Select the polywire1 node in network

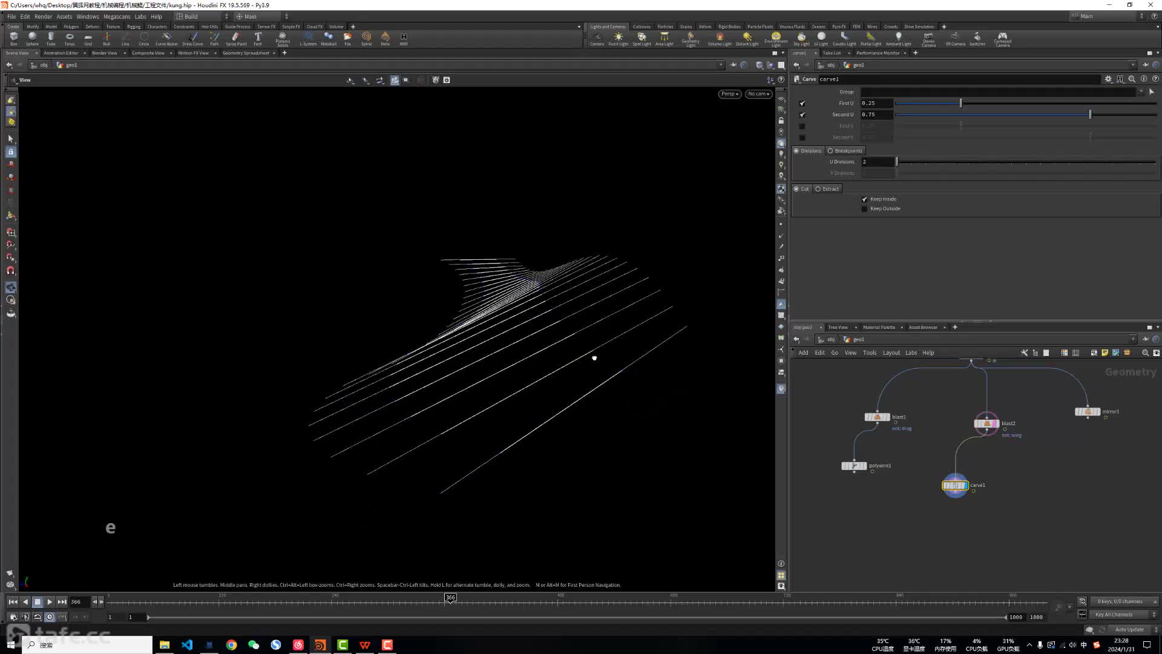pyautogui.click(x=854, y=466)
